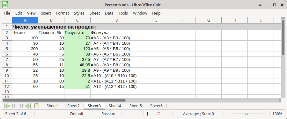Add a new sheet with the sheet icon

pyautogui.click(x=37, y=106)
